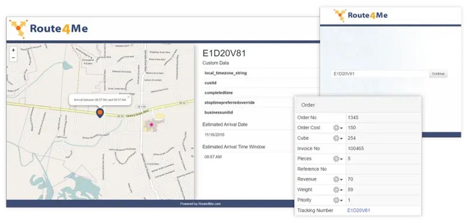Click the Priority value 1
Viewport: 467px width, 224px height.
tap(349, 200)
